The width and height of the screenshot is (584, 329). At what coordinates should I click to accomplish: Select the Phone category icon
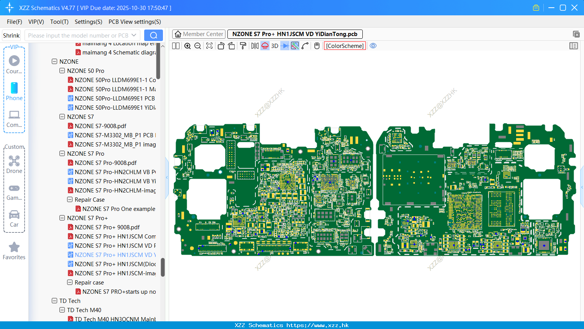pyautogui.click(x=14, y=91)
